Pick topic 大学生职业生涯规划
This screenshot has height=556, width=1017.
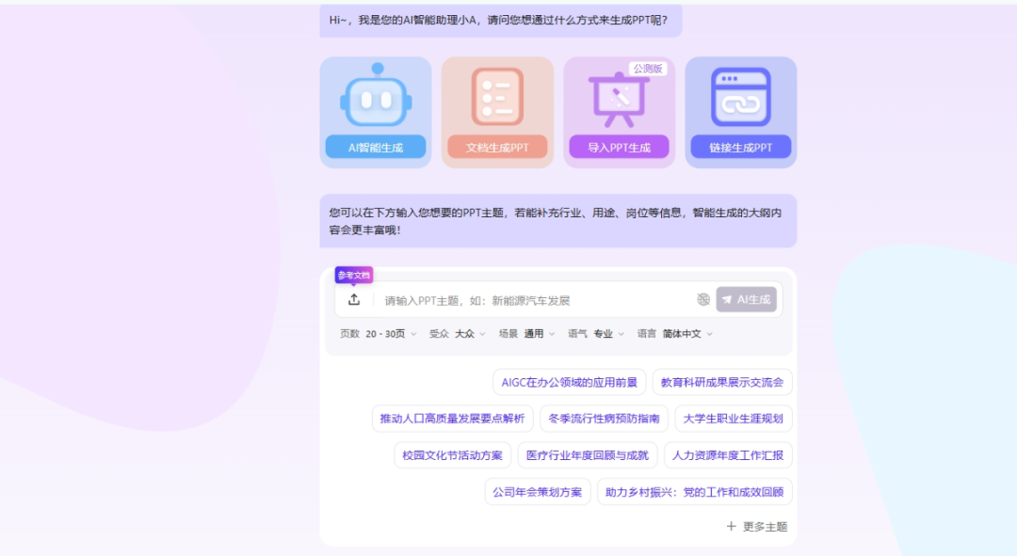point(733,419)
